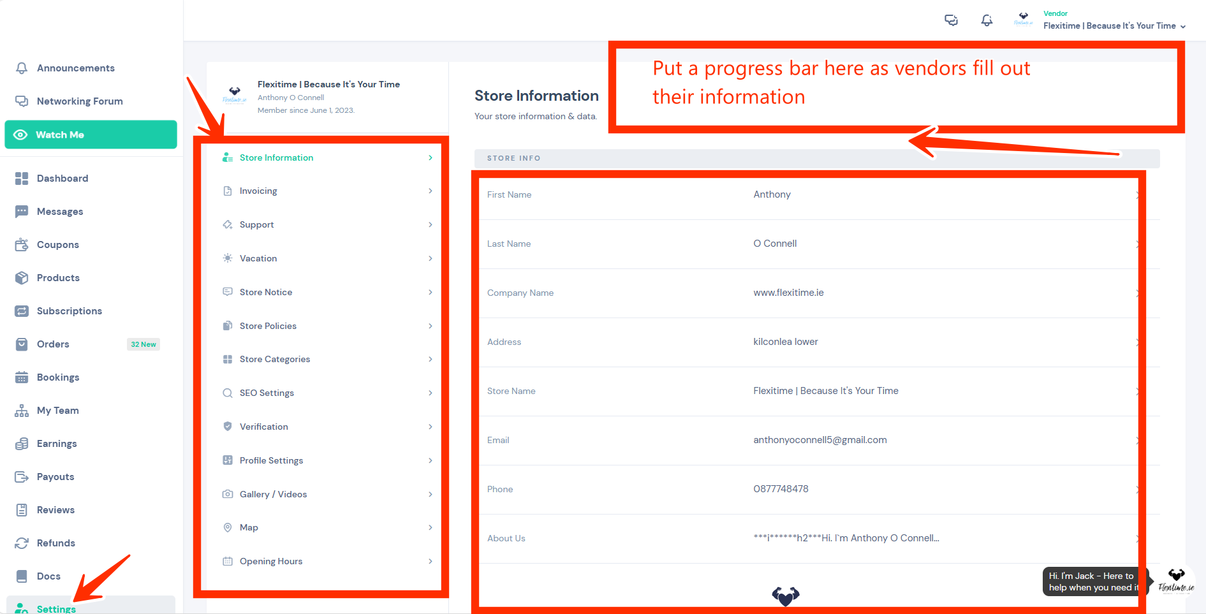The height and width of the screenshot is (614, 1206).
Task: Expand the Support settings chevron
Action: tap(430, 224)
